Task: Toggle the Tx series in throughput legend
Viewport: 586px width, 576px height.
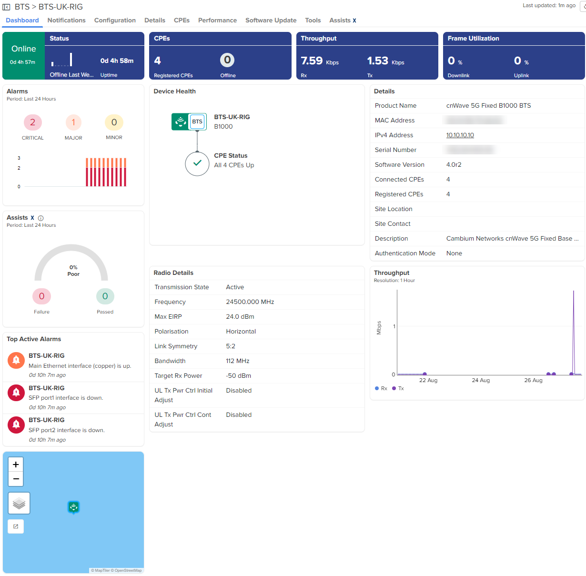Action: click(x=398, y=388)
